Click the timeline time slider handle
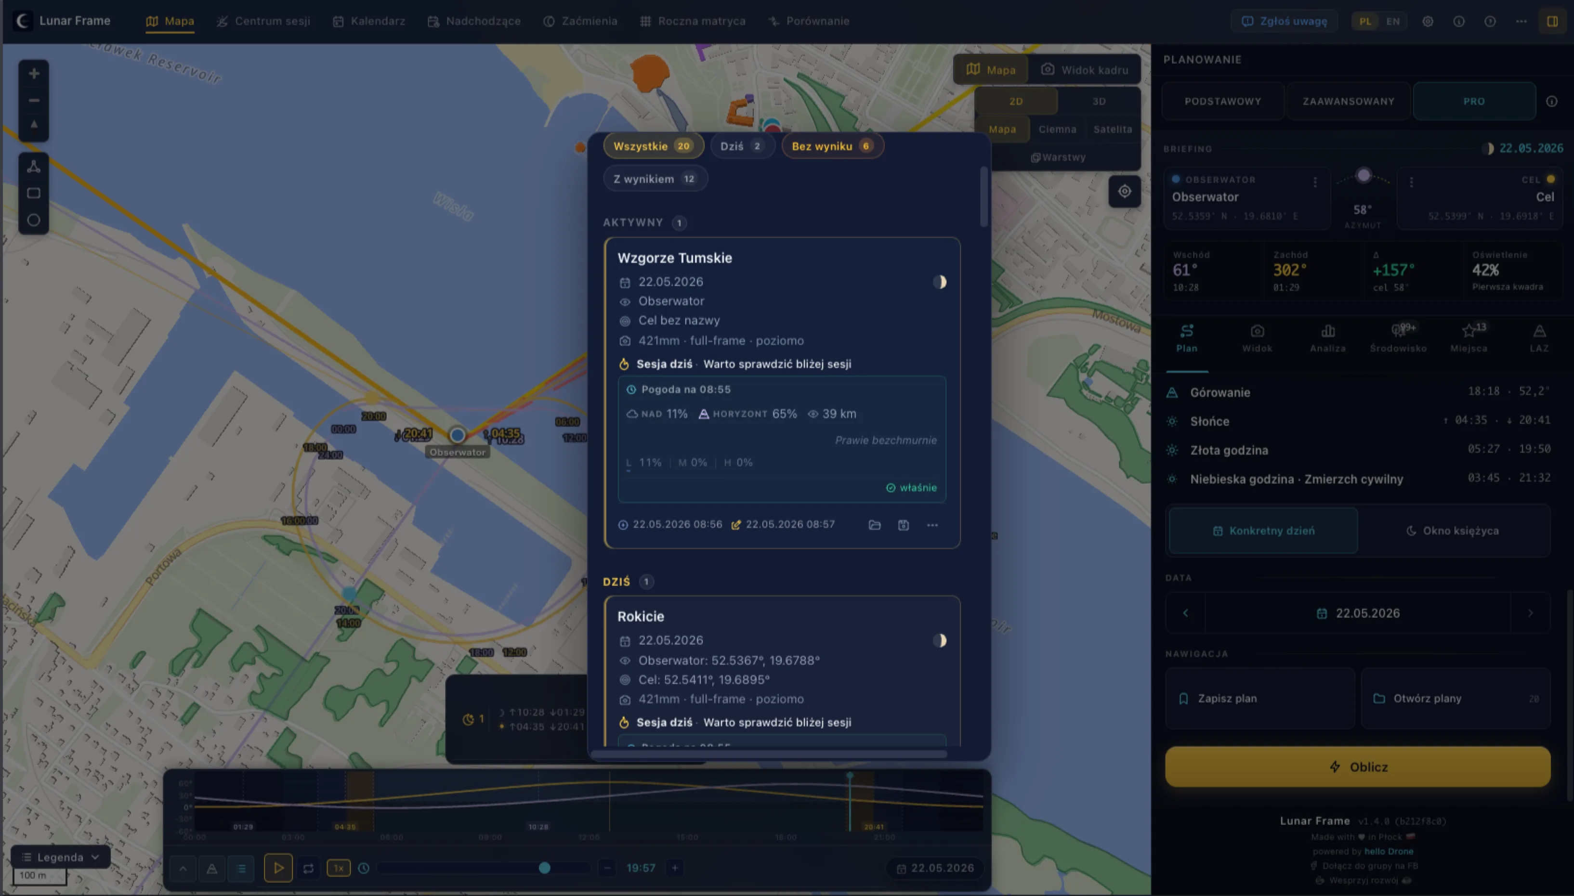 (x=544, y=868)
